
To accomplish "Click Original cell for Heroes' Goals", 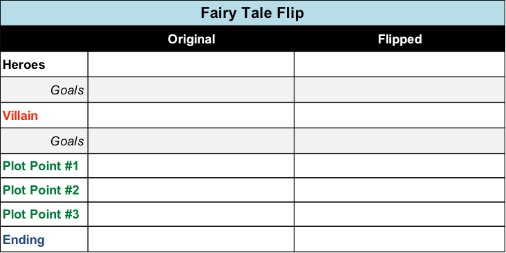I will (x=191, y=90).
